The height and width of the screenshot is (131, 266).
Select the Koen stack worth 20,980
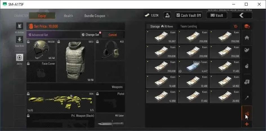225,96
